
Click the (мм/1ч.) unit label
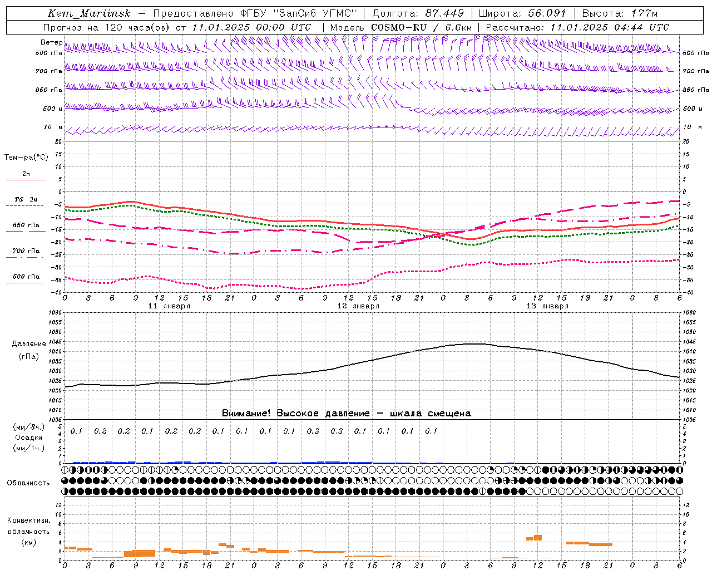(29, 448)
